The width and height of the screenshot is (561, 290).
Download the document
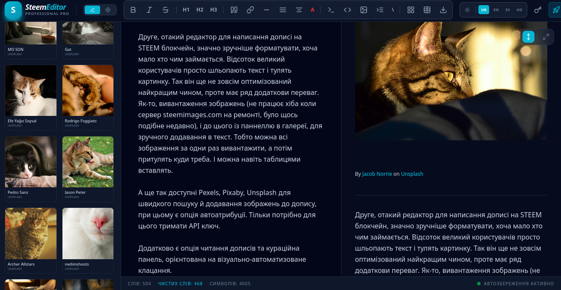(x=443, y=10)
